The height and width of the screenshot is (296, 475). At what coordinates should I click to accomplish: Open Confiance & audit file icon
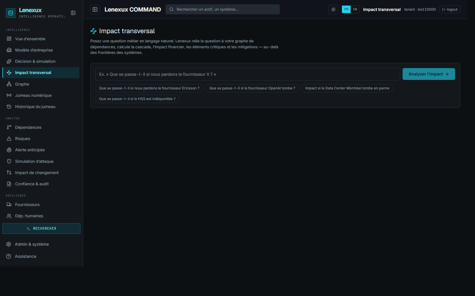(x=9, y=184)
